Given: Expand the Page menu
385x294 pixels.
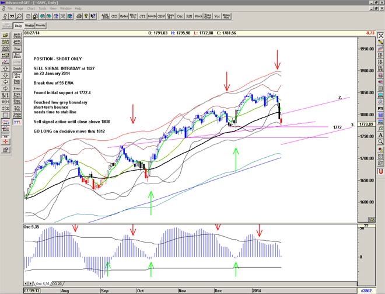Looking at the screenshot, I should coord(20,9).
